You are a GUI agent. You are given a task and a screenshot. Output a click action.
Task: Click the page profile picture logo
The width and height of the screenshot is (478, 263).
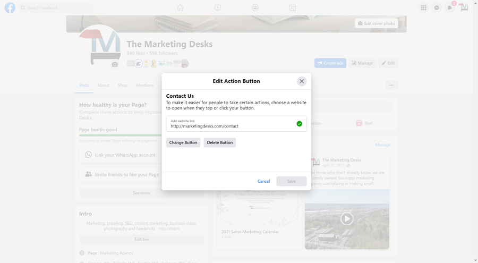coord(98,48)
